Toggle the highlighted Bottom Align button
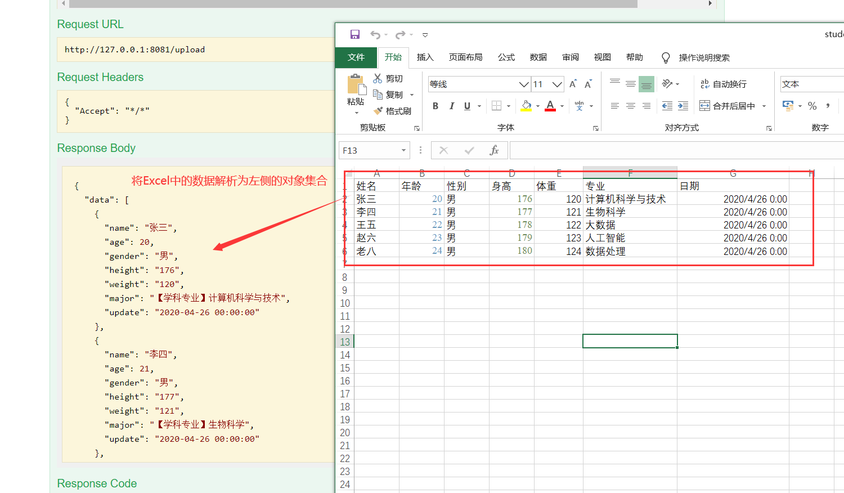The width and height of the screenshot is (844, 493). point(647,84)
